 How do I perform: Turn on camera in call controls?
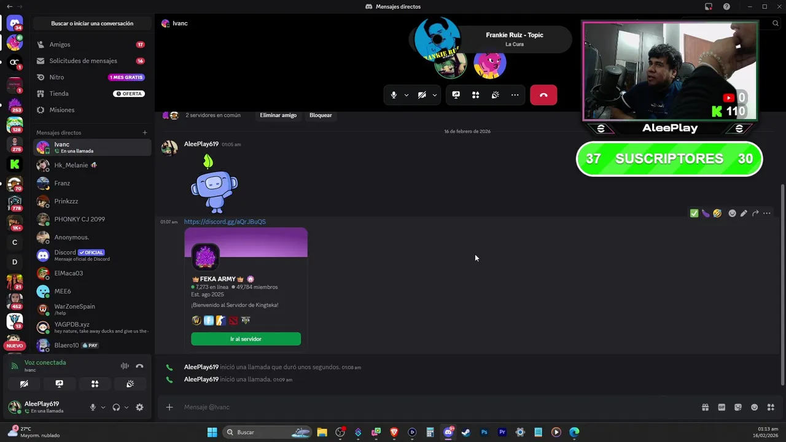(422, 95)
